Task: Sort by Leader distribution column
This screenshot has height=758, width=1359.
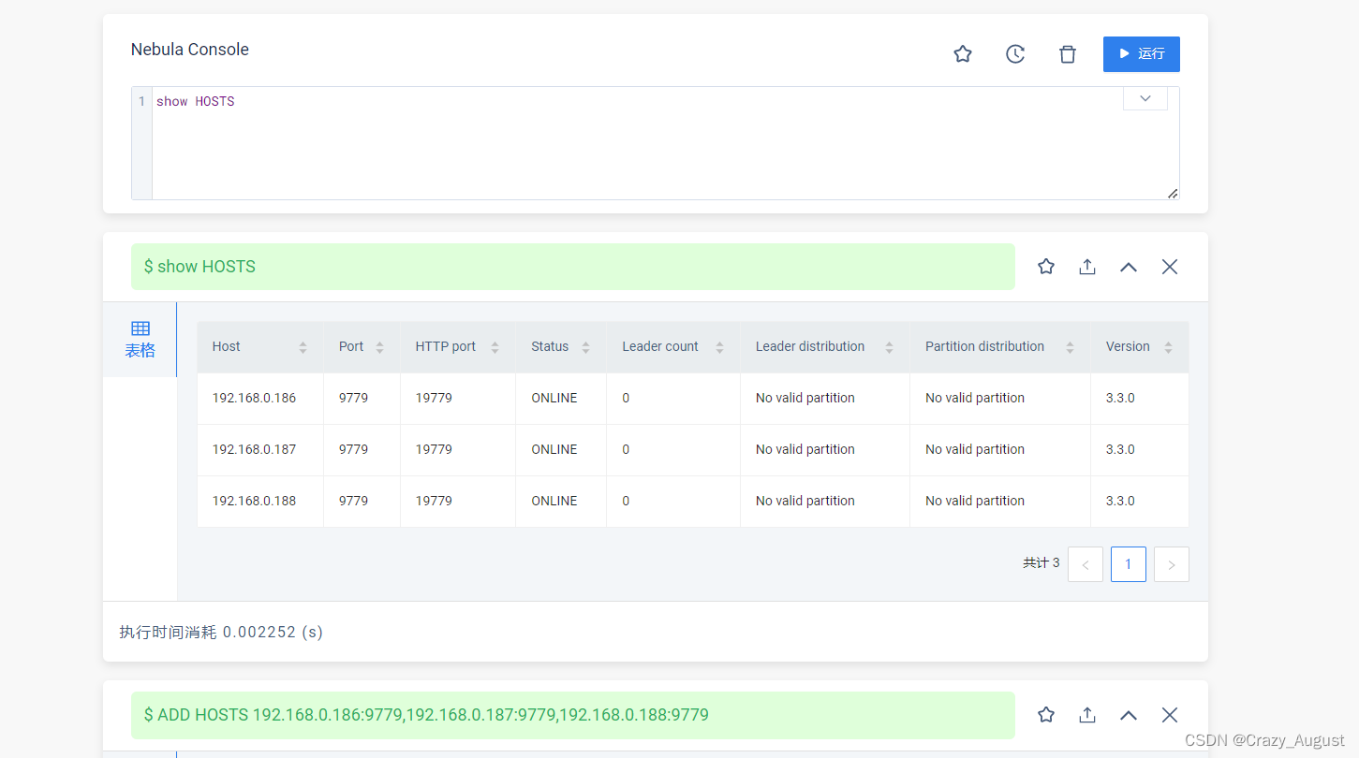Action: tap(889, 347)
